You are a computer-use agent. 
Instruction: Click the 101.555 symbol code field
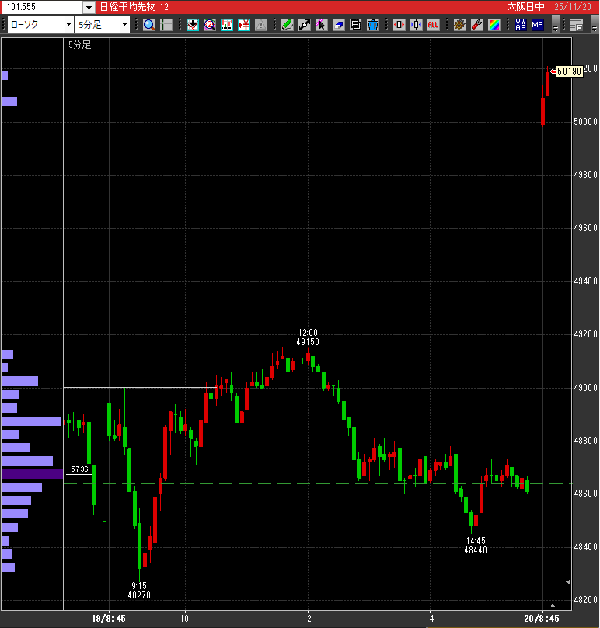click(42, 7)
